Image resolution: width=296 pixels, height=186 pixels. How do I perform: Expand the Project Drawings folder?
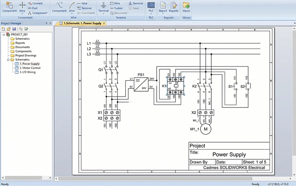8,55
